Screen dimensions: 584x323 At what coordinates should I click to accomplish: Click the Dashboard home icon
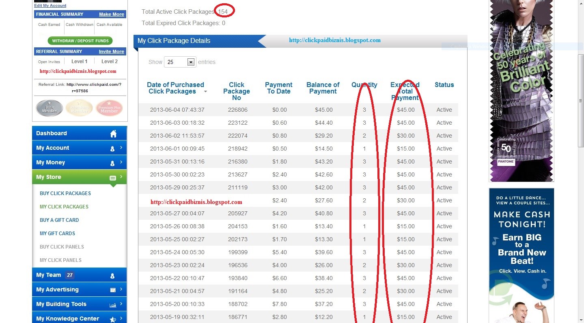[113, 134]
